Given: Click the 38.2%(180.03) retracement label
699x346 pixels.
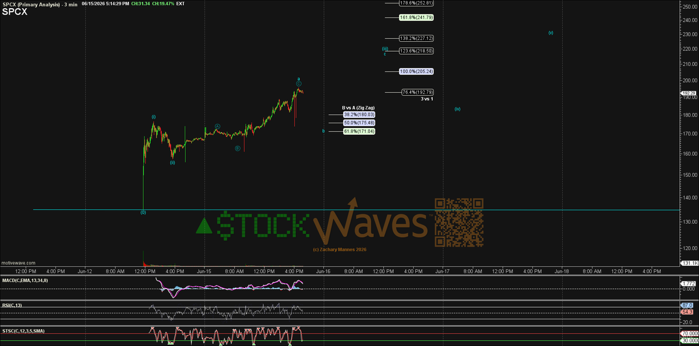Looking at the screenshot, I should (x=358, y=115).
